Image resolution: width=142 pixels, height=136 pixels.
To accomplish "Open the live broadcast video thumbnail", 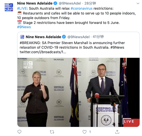I will 79,92.
